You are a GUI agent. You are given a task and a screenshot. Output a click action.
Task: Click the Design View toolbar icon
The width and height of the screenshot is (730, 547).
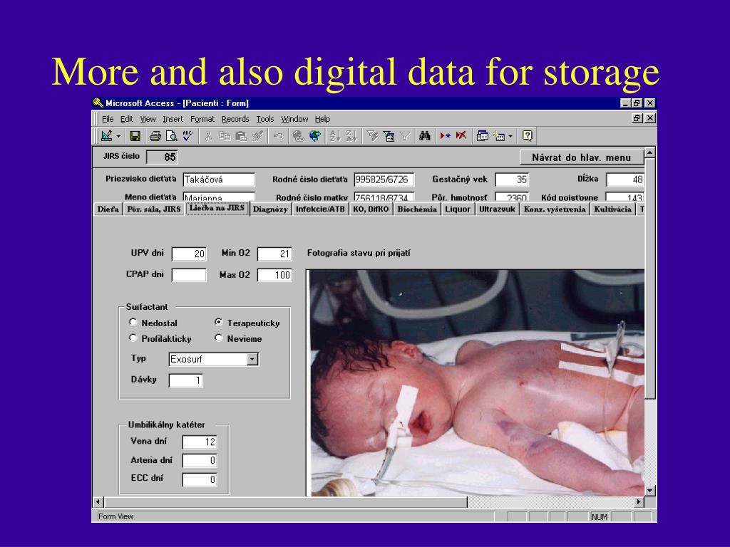pos(107,136)
